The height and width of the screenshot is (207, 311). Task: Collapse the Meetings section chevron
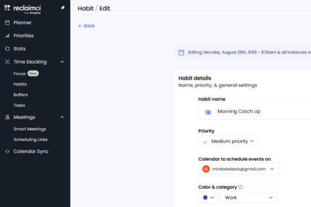62,117
